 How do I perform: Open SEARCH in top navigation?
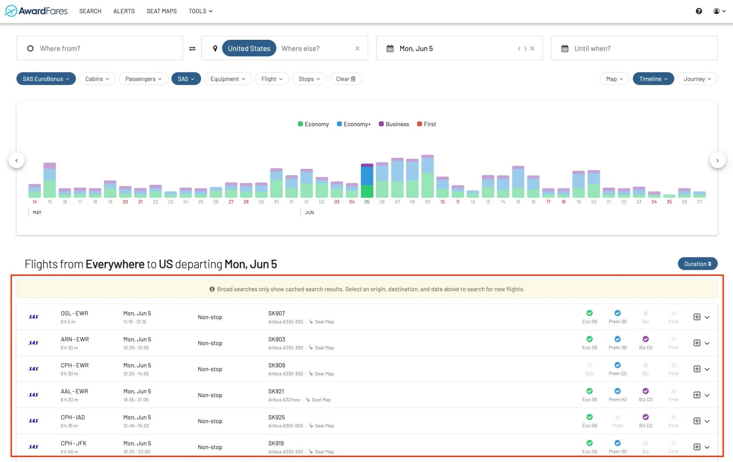coord(90,11)
